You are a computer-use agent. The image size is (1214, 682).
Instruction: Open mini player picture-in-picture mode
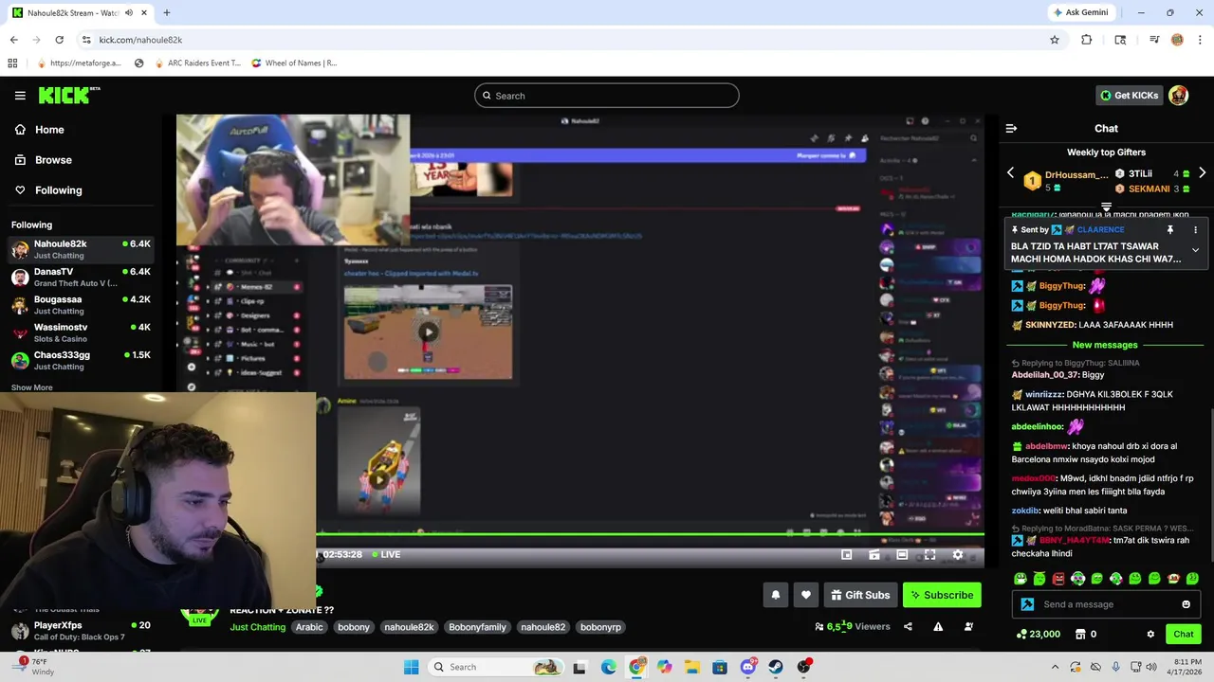(847, 555)
